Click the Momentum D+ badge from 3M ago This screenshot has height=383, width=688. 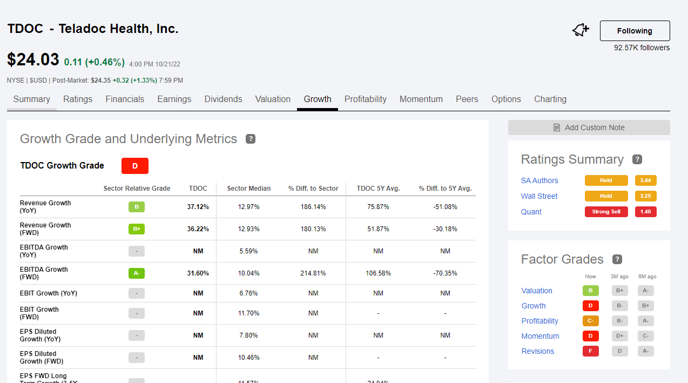point(620,336)
